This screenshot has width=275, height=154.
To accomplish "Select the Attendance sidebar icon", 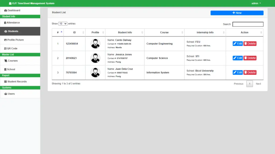I will click(x=5, y=22).
